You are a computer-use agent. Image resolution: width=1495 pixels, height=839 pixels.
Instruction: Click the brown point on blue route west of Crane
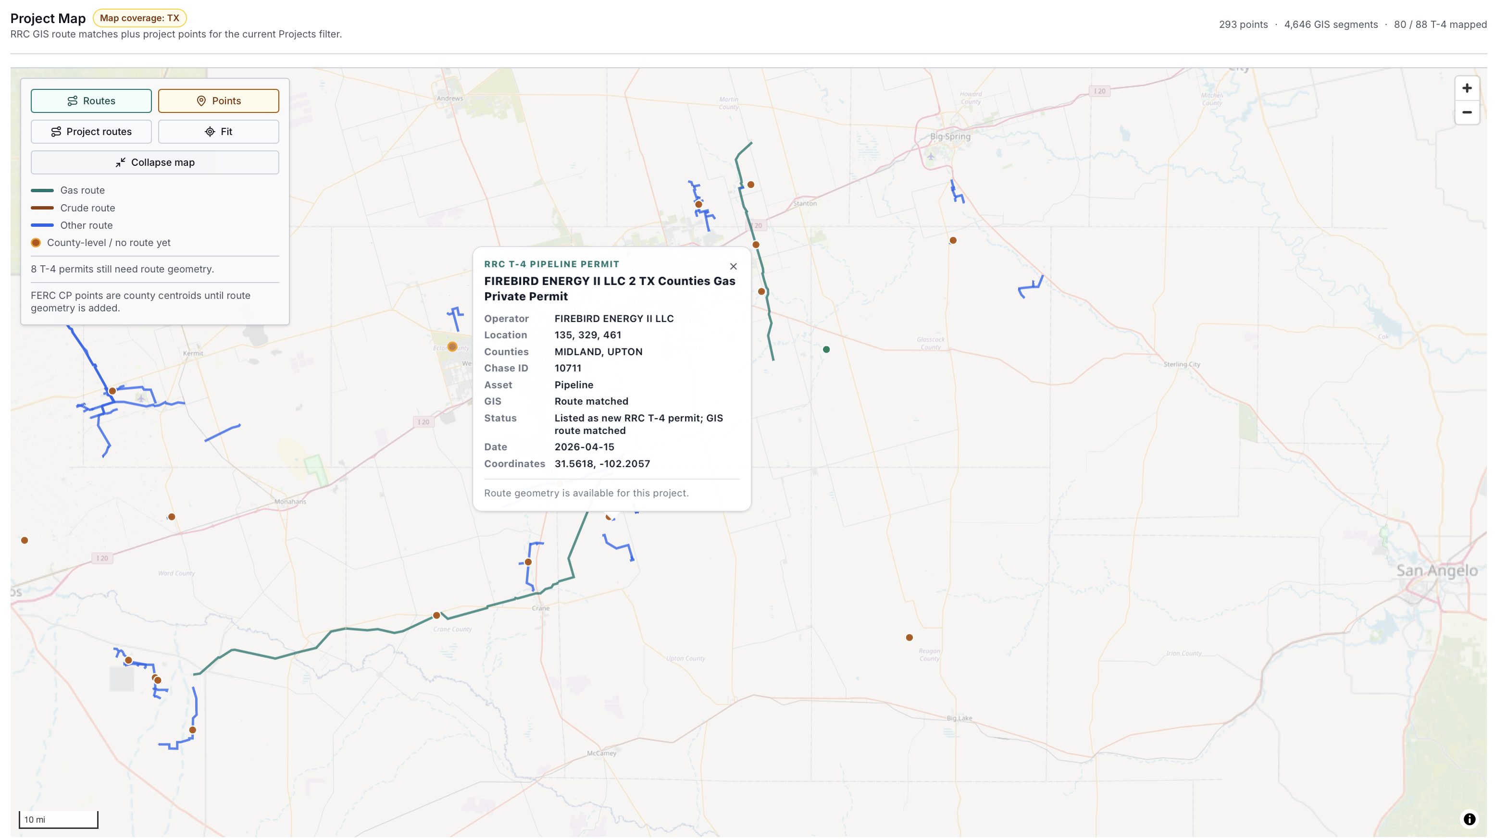(527, 562)
